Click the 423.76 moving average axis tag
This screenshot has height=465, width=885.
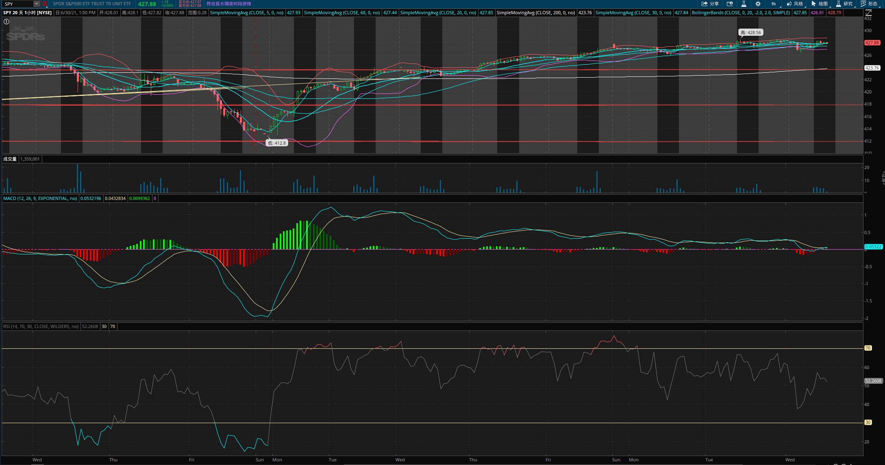pyautogui.click(x=872, y=68)
